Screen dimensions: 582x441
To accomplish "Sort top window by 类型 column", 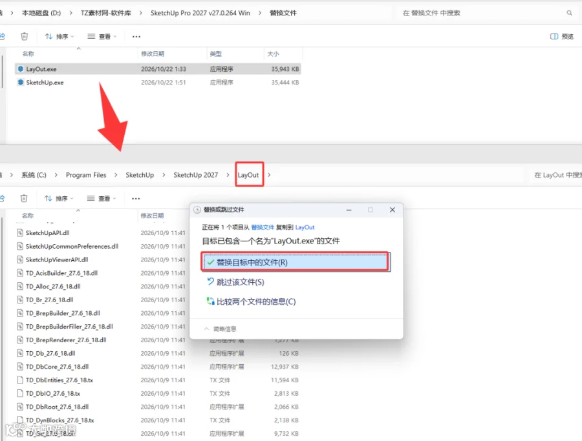I will point(215,54).
